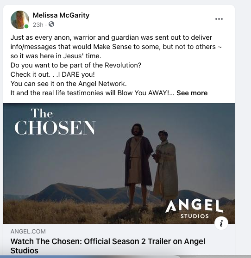Image resolution: width=251 pixels, height=258 pixels.
Task: Click the public audience globe icon
Action: click(x=51, y=24)
